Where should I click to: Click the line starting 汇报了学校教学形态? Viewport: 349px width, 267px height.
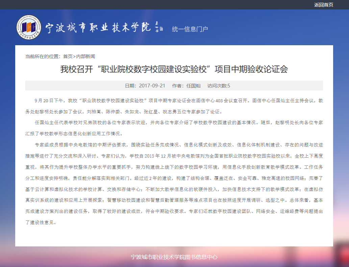74,134
